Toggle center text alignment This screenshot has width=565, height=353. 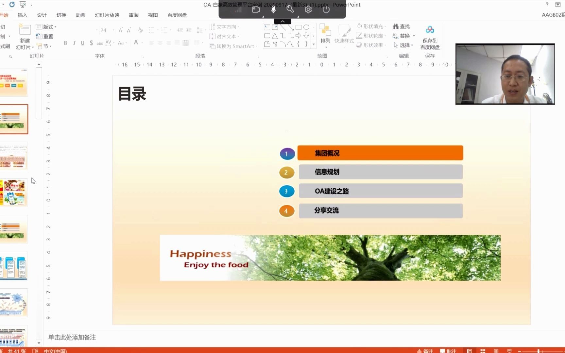point(160,43)
